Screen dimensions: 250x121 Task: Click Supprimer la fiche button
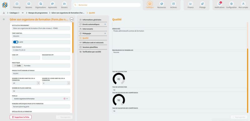[21, 117]
